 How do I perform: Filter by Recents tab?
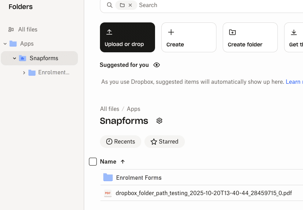coord(120,142)
